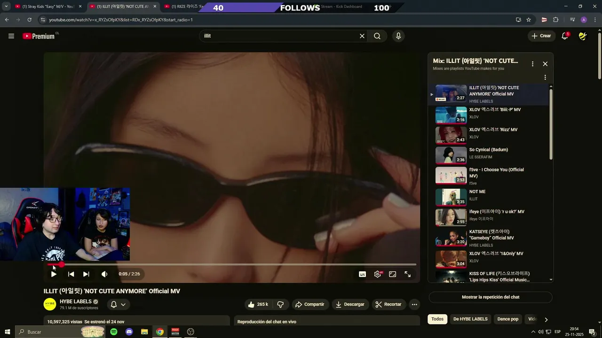
Task: Select So Cynical (Badum) by LE SSERAFIM
Action: pyautogui.click(x=488, y=155)
